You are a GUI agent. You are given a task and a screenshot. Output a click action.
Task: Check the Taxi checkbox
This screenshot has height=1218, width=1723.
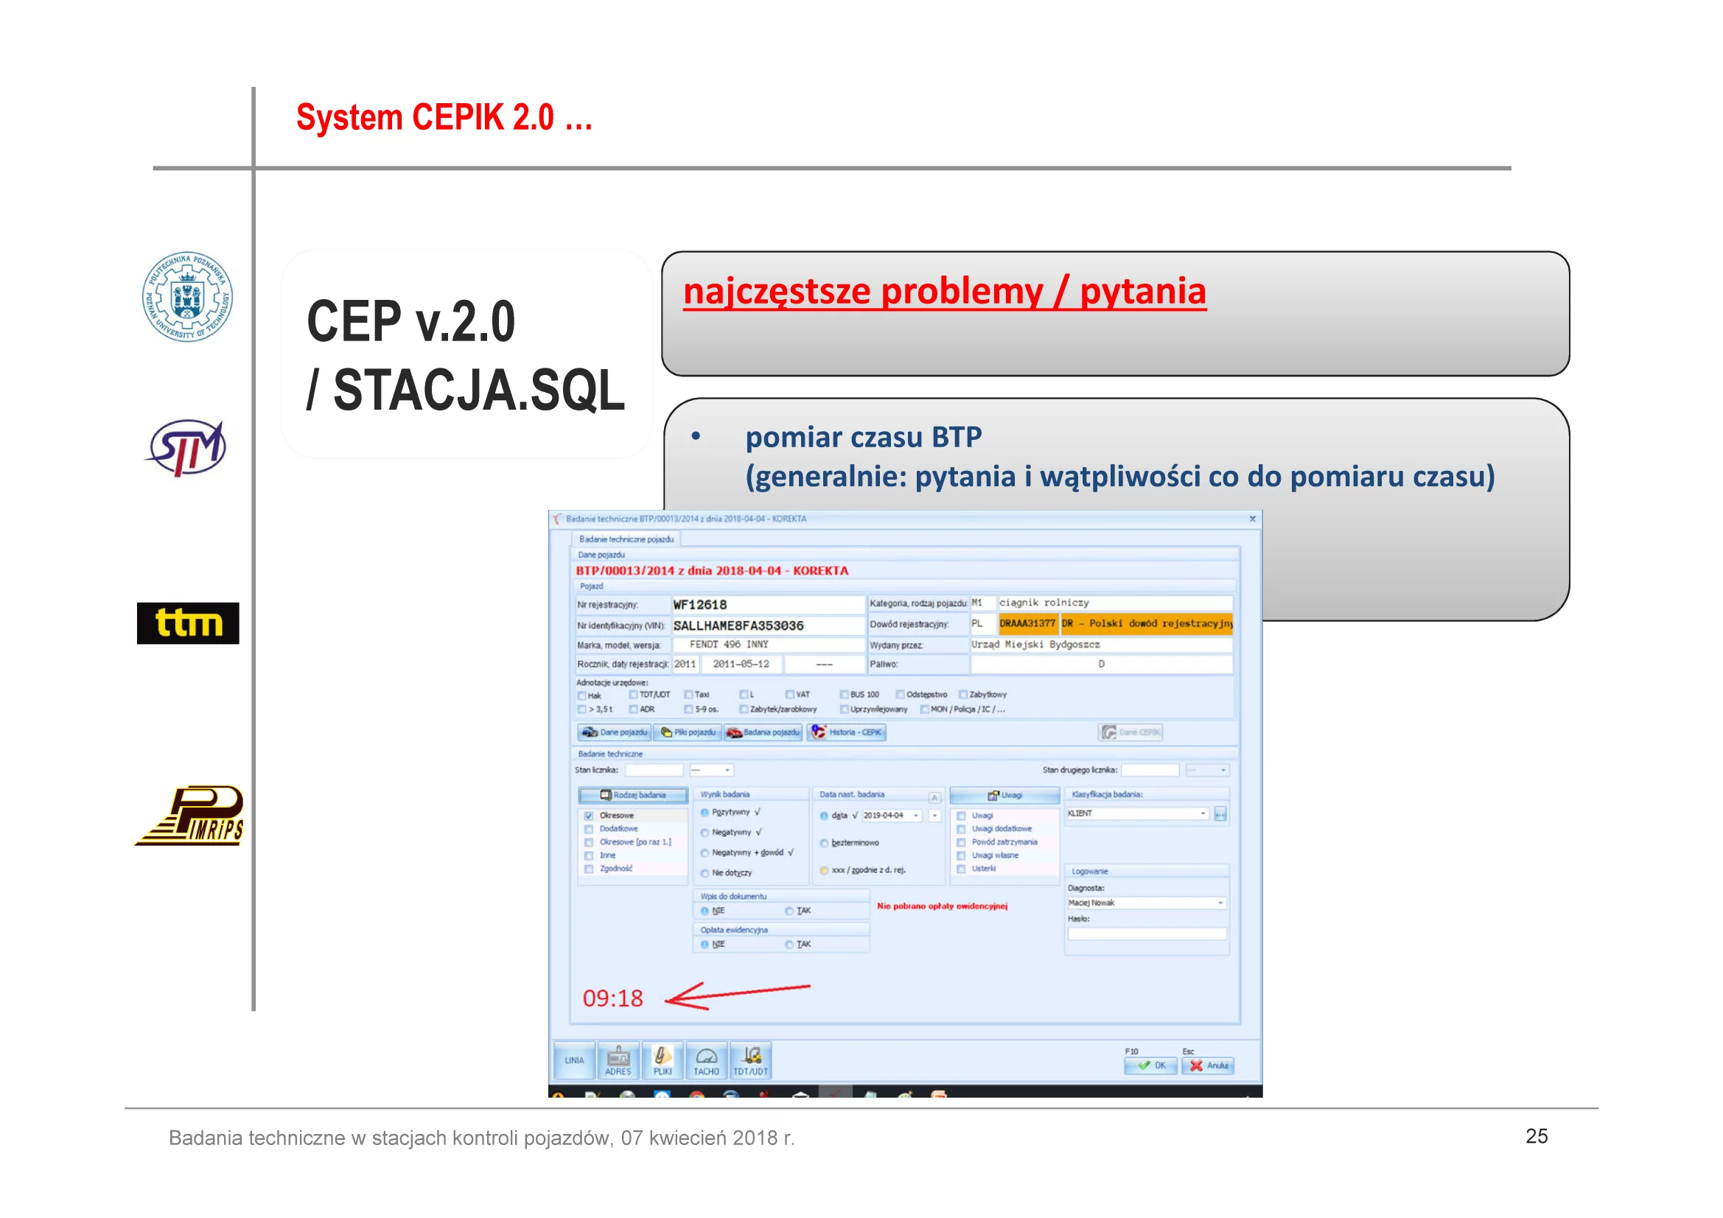click(x=688, y=695)
